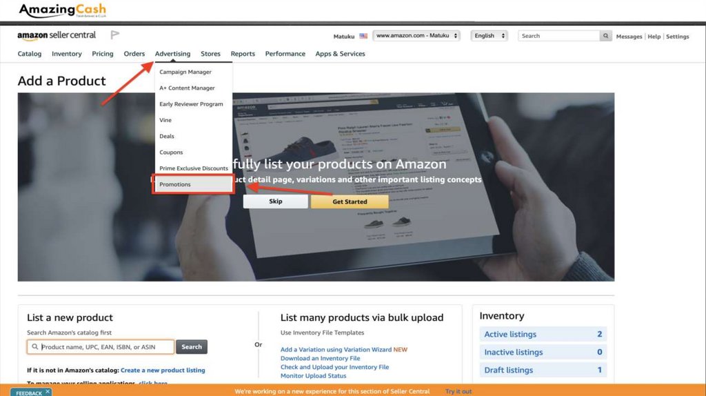Open Inactive listings in Inventory panel
Viewport: 706px width, 396px height.
543,353
